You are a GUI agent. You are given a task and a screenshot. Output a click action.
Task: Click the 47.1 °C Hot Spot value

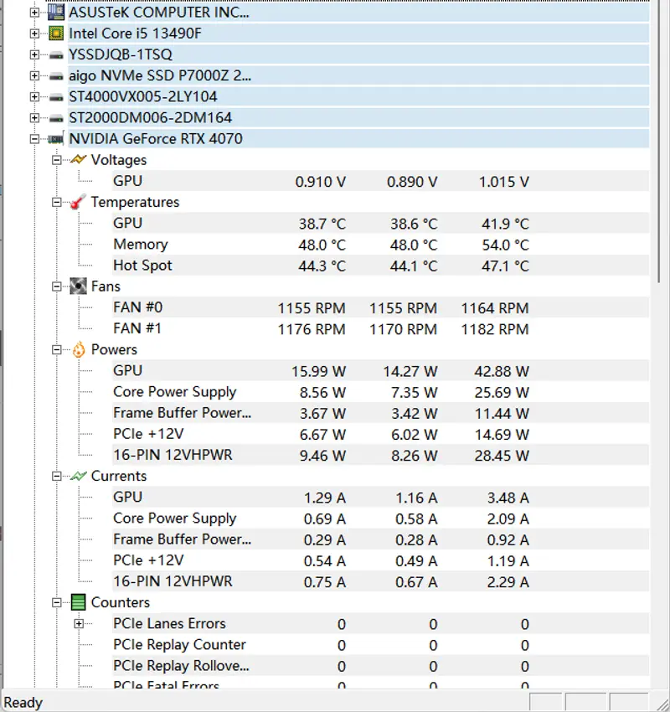505,266
